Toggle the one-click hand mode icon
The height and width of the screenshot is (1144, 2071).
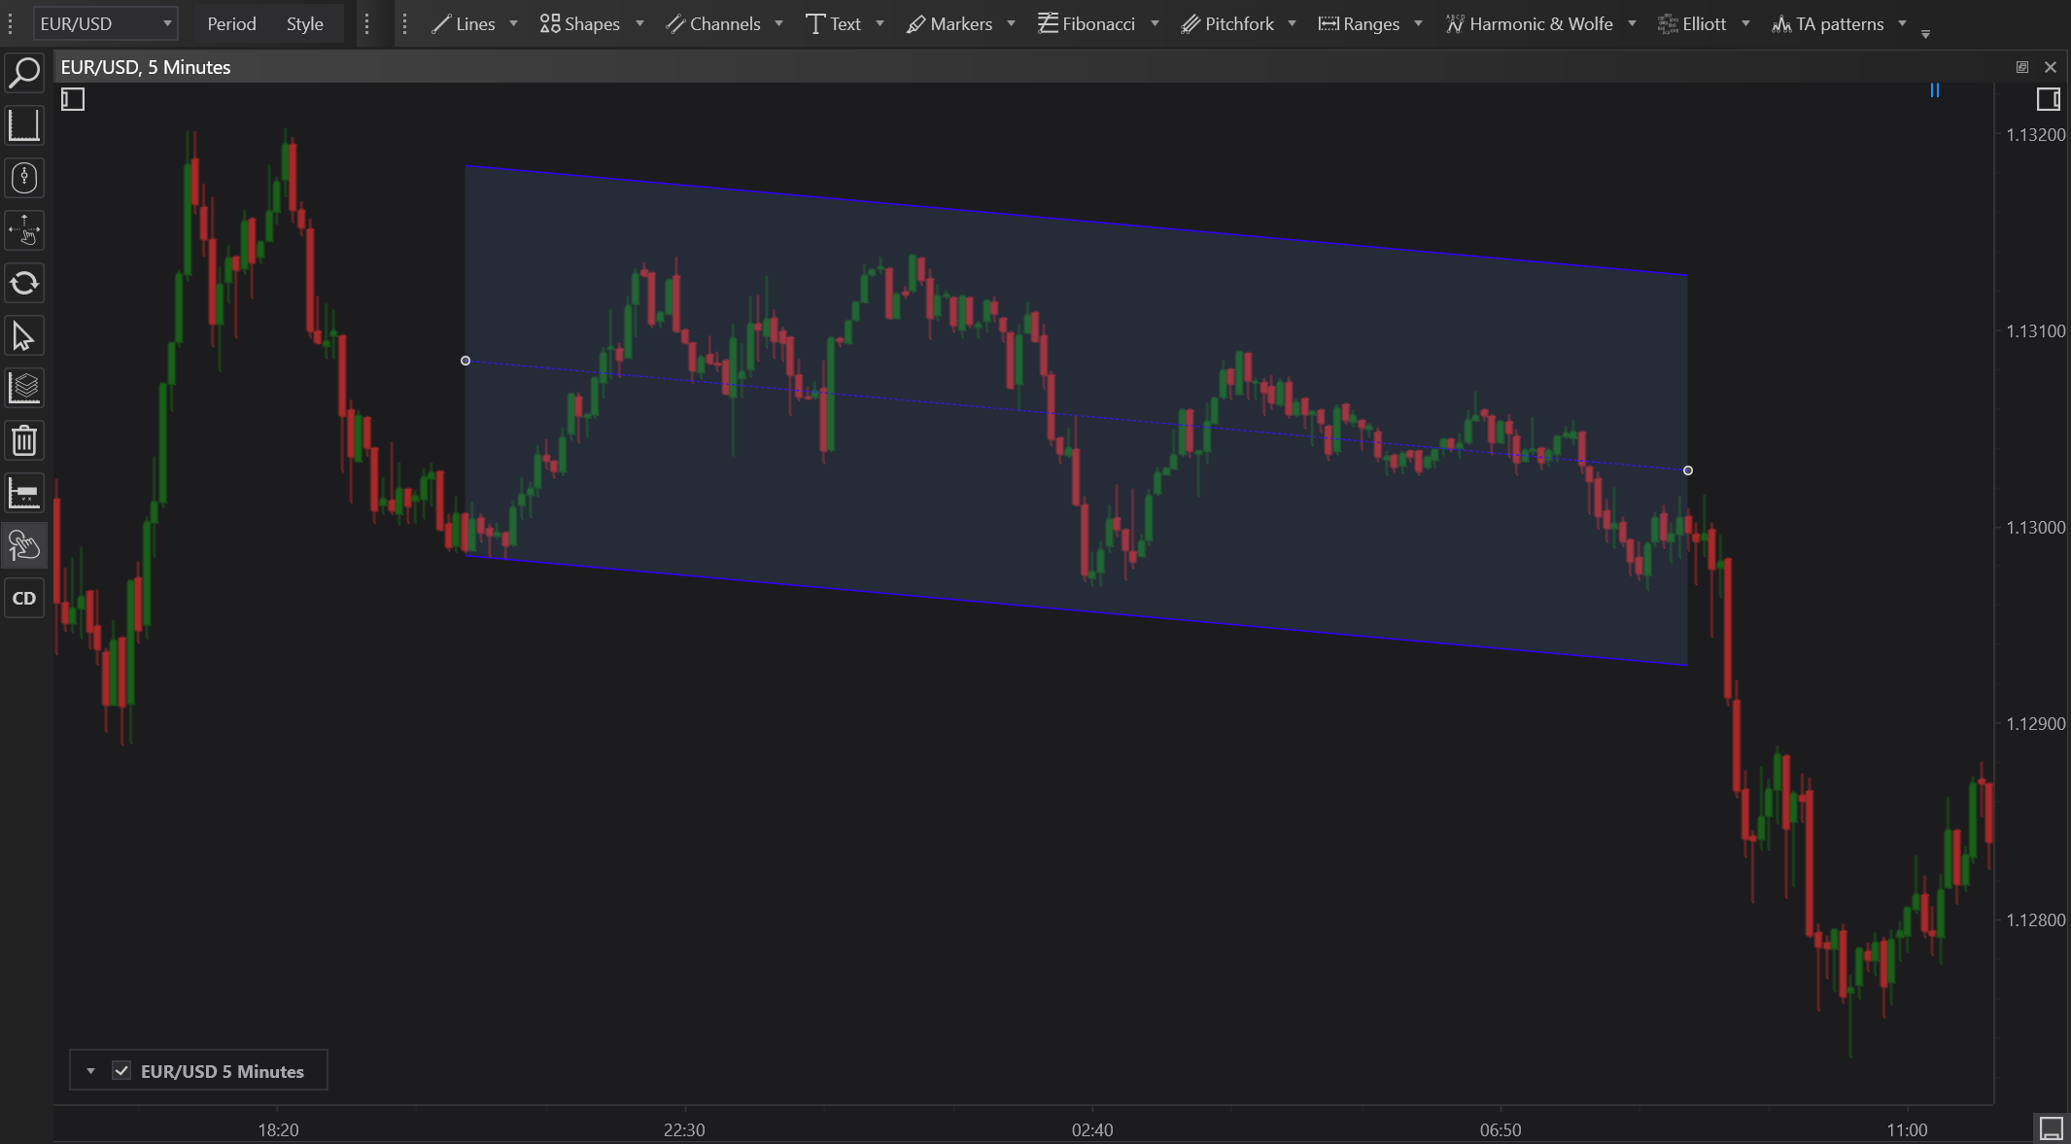tap(24, 545)
